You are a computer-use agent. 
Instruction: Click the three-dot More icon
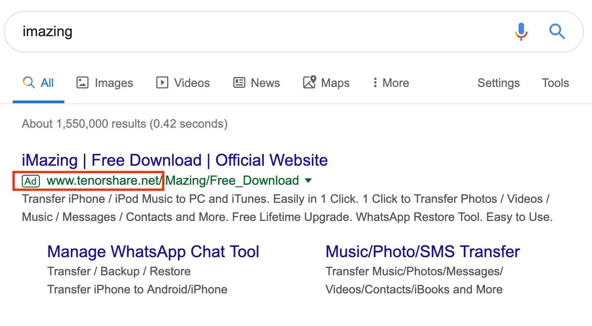375,83
